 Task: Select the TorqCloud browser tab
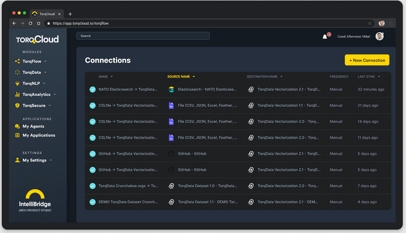tap(47, 14)
